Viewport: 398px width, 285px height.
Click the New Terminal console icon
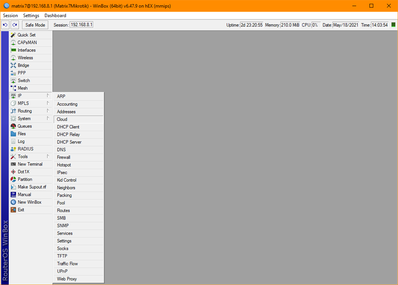click(x=13, y=164)
